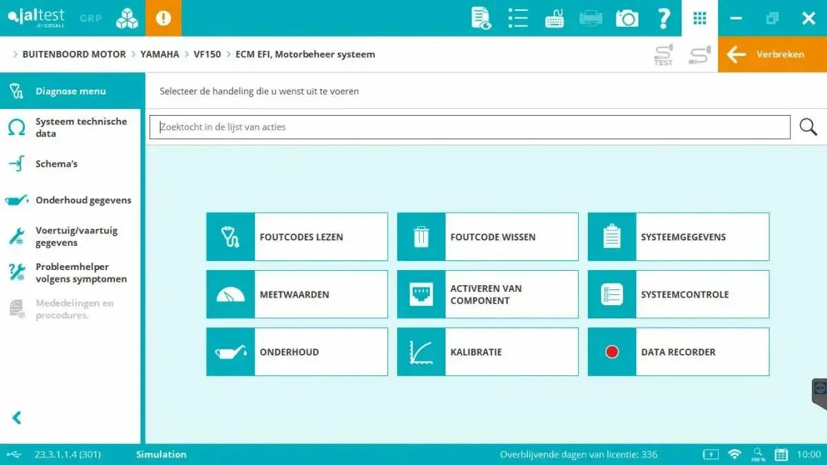This screenshot has height=465, width=827.
Task: Take a screenshot with the camera icon
Action: click(x=626, y=18)
